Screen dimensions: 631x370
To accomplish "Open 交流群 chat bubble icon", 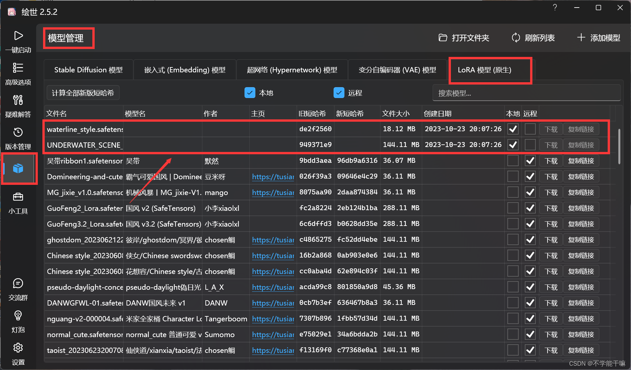I will coord(18,284).
